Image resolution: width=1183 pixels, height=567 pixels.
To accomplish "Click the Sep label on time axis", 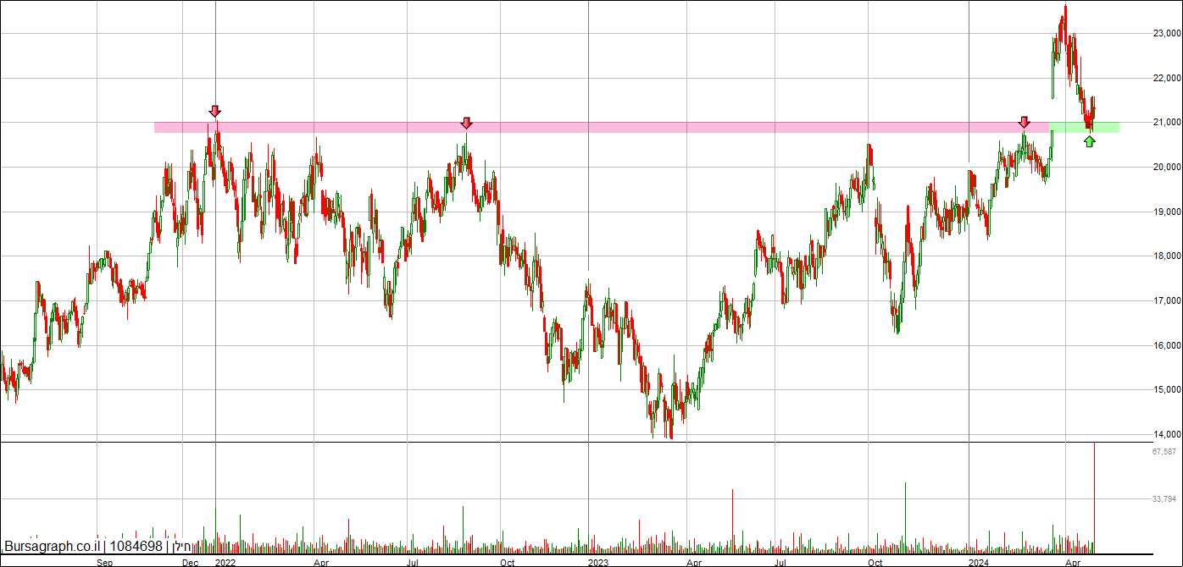I will coord(105,562).
